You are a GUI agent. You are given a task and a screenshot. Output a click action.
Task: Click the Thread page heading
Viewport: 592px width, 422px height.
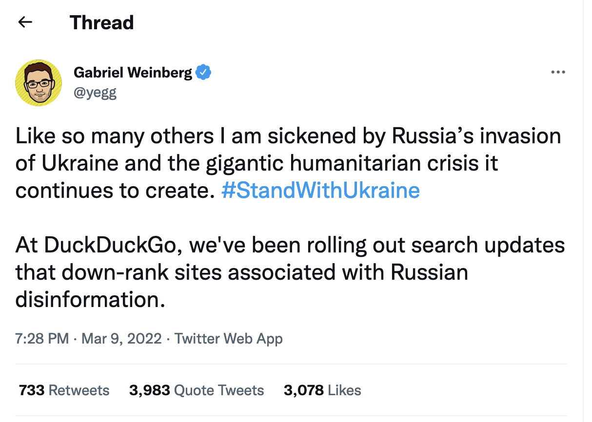tap(102, 23)
